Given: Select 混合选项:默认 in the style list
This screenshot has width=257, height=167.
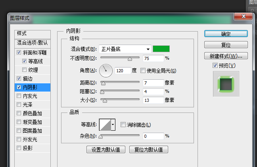Looking at the screenshot, I should (33, 43).
